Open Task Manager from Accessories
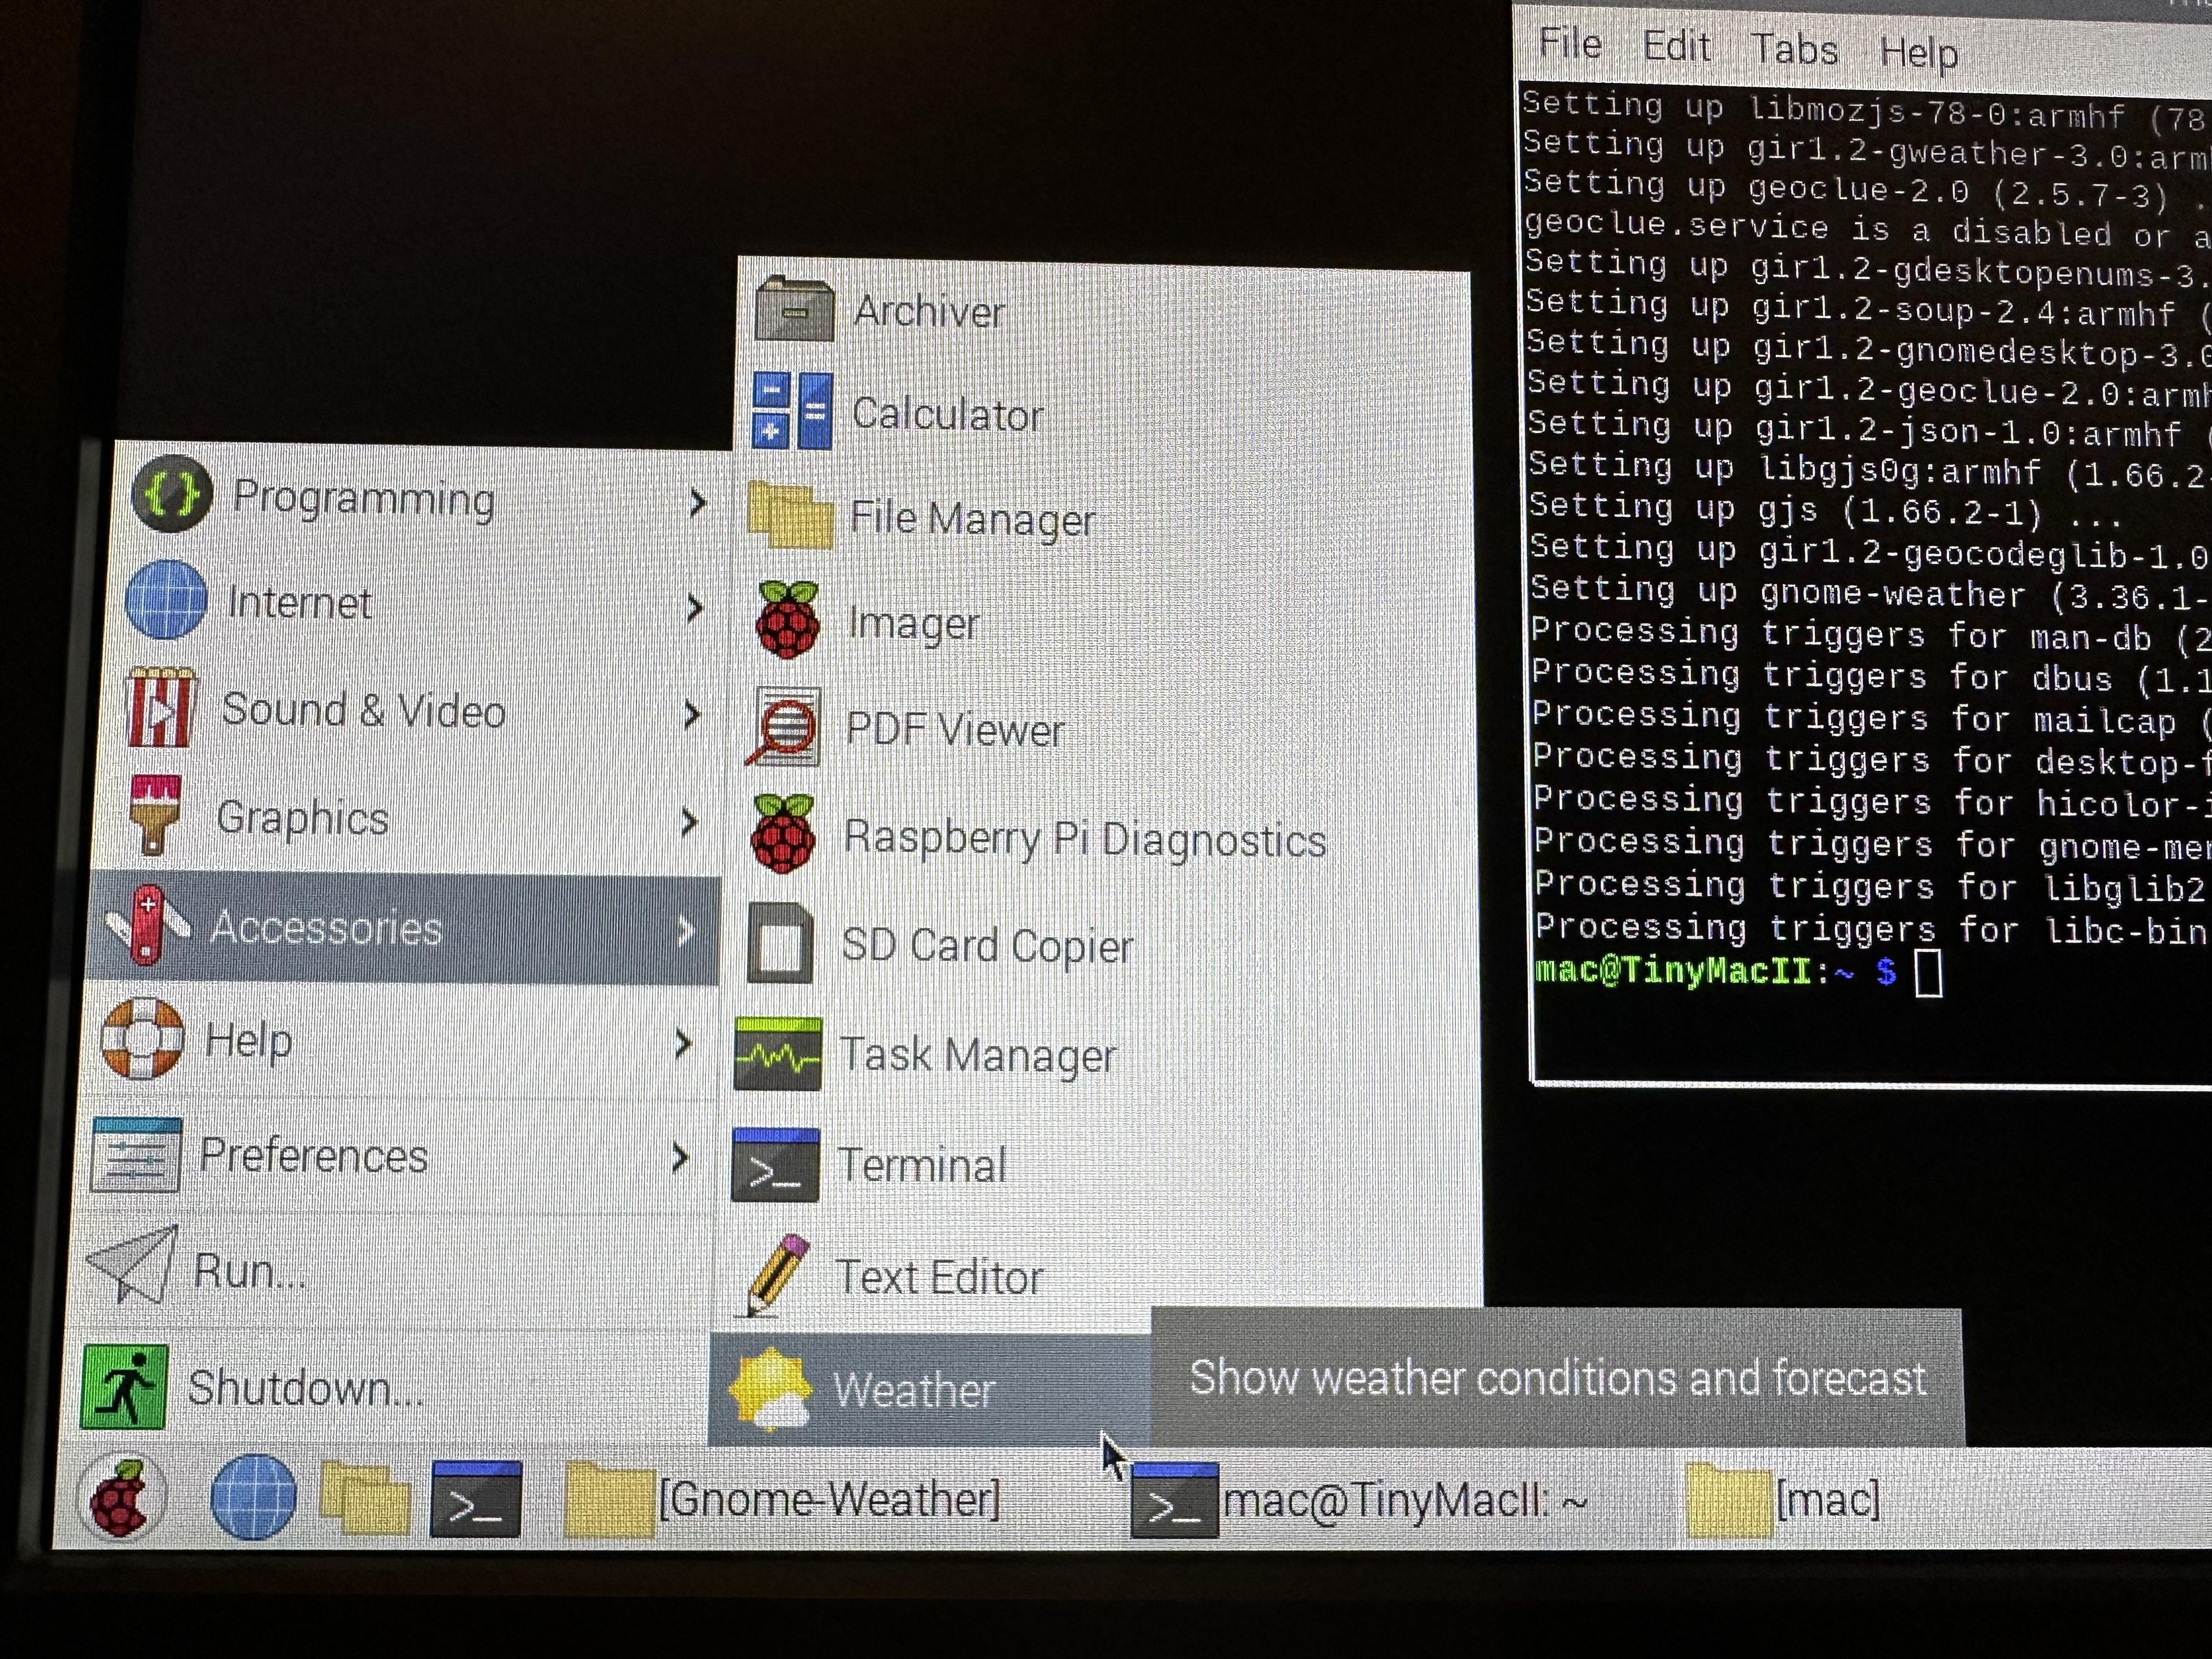Image resolution: width=2212 pixels, height=1659 pixels. click(976, 1055)
